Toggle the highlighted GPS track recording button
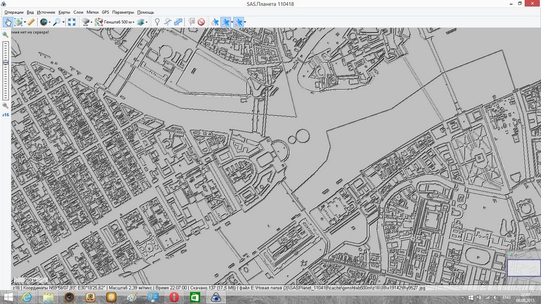Screen dimensions: 541x304 [x=226, y=22]
